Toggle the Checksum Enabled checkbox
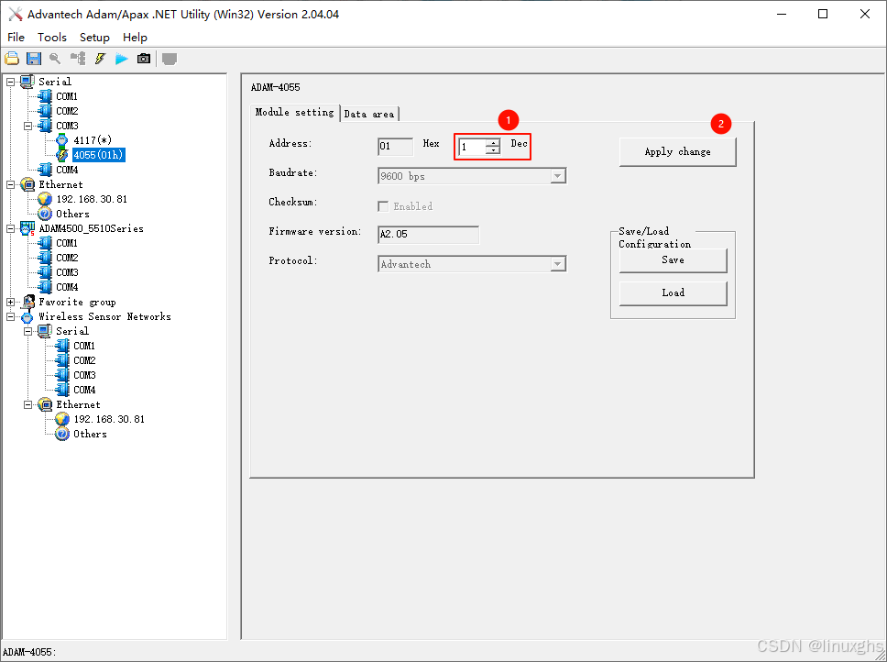The width and height of the screenshot is (887, 662). 383,206
